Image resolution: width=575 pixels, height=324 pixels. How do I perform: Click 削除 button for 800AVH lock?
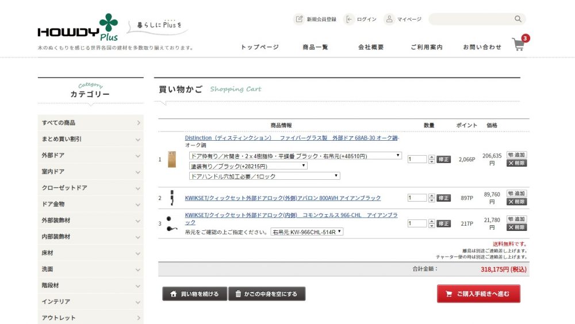pos(517,202)
